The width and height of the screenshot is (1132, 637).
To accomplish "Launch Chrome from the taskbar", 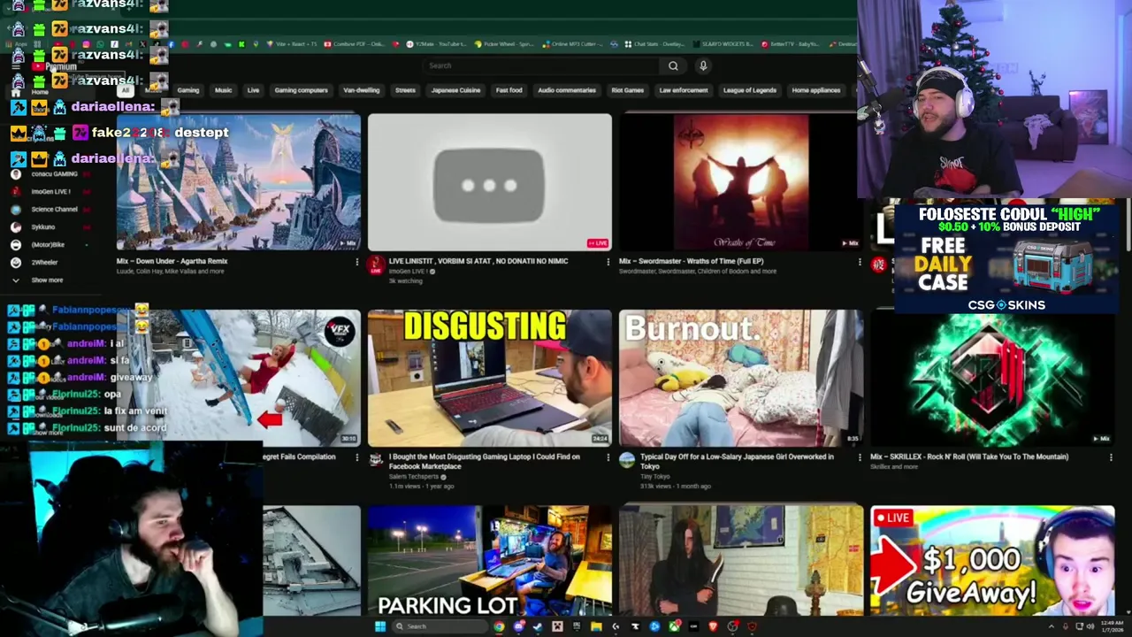I will pos(499,626).
